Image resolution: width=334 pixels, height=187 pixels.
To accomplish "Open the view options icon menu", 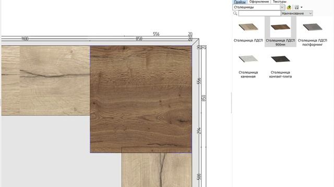I will coord(297,7).
